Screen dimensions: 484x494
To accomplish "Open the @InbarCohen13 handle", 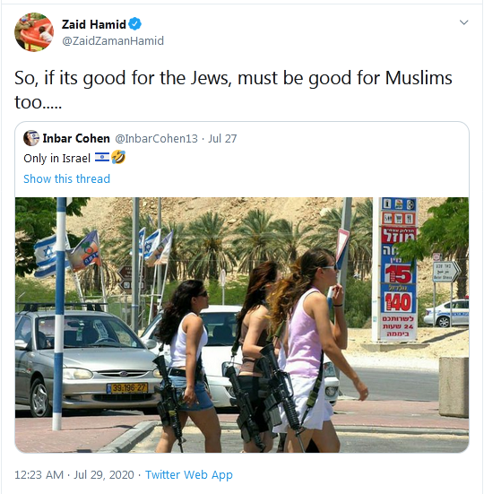I will point(156,139).
